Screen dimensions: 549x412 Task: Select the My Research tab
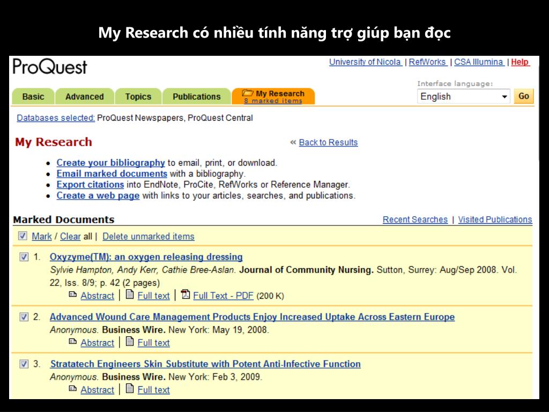(273, 97)
